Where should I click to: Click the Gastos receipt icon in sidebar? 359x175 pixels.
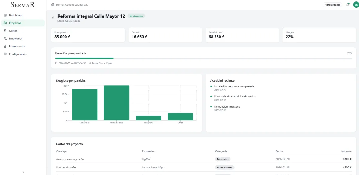click(x=5, y=31)
